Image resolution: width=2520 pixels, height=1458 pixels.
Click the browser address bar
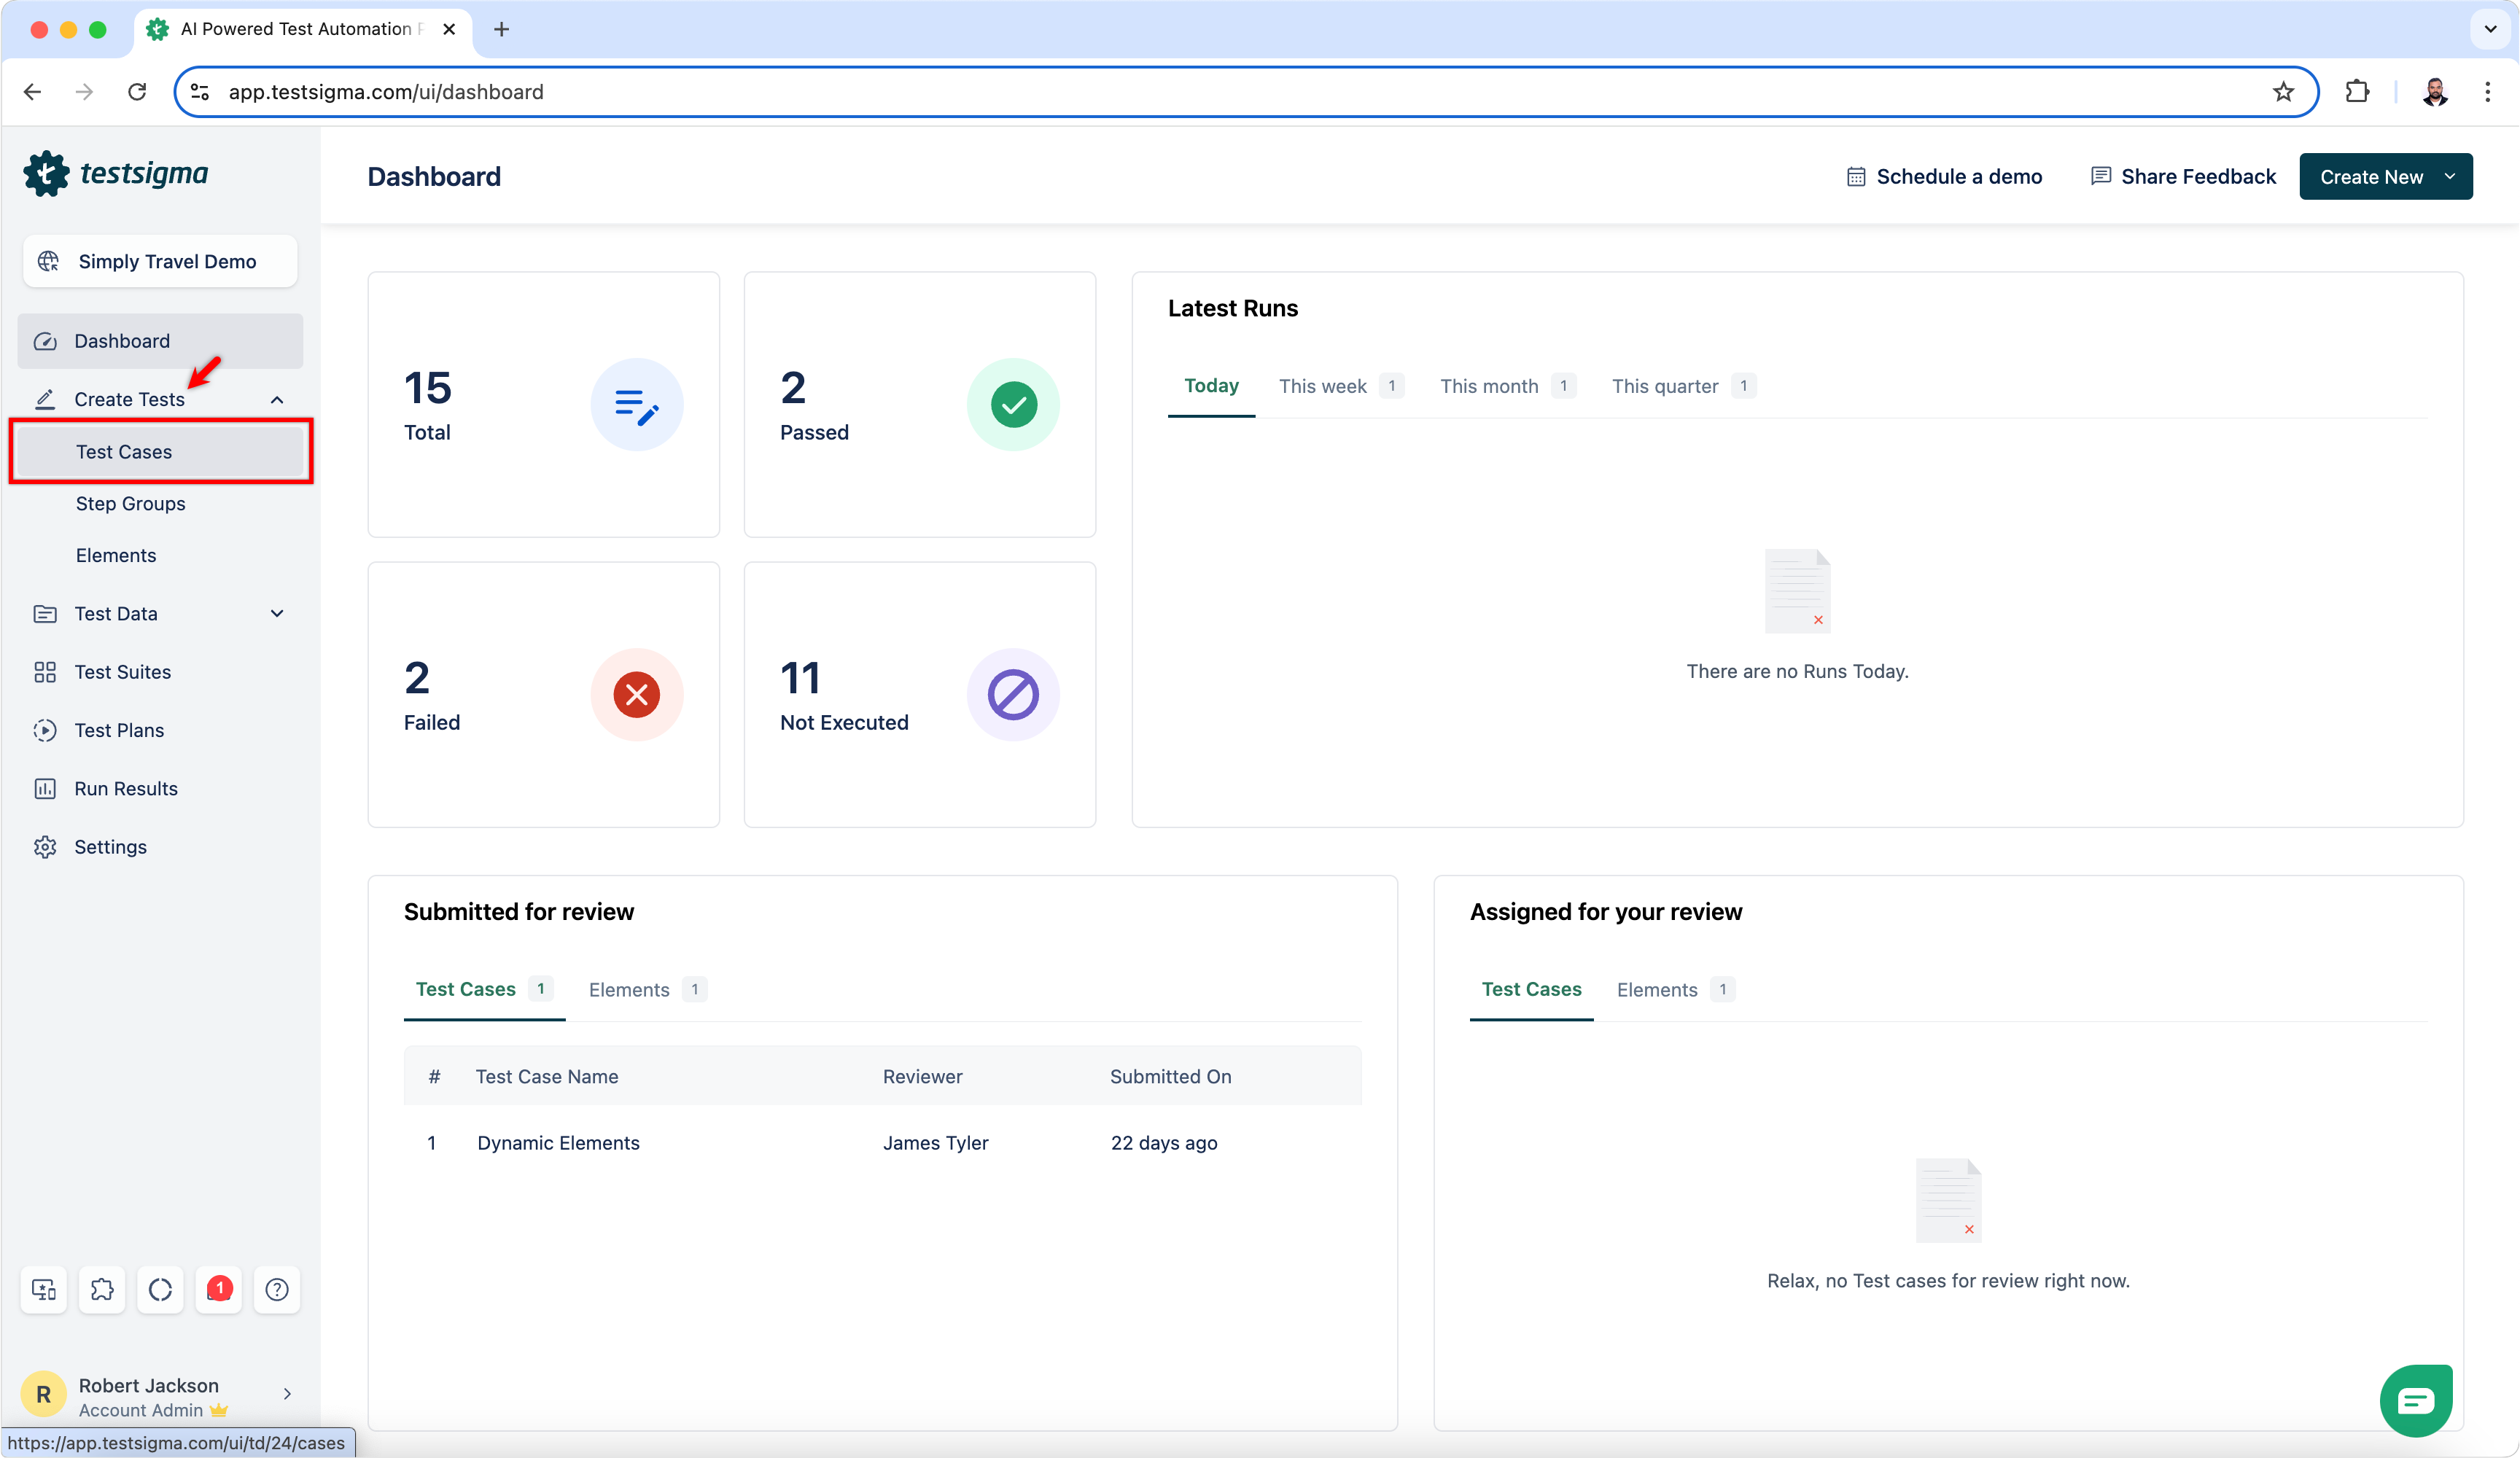(x=1200, y=92)
